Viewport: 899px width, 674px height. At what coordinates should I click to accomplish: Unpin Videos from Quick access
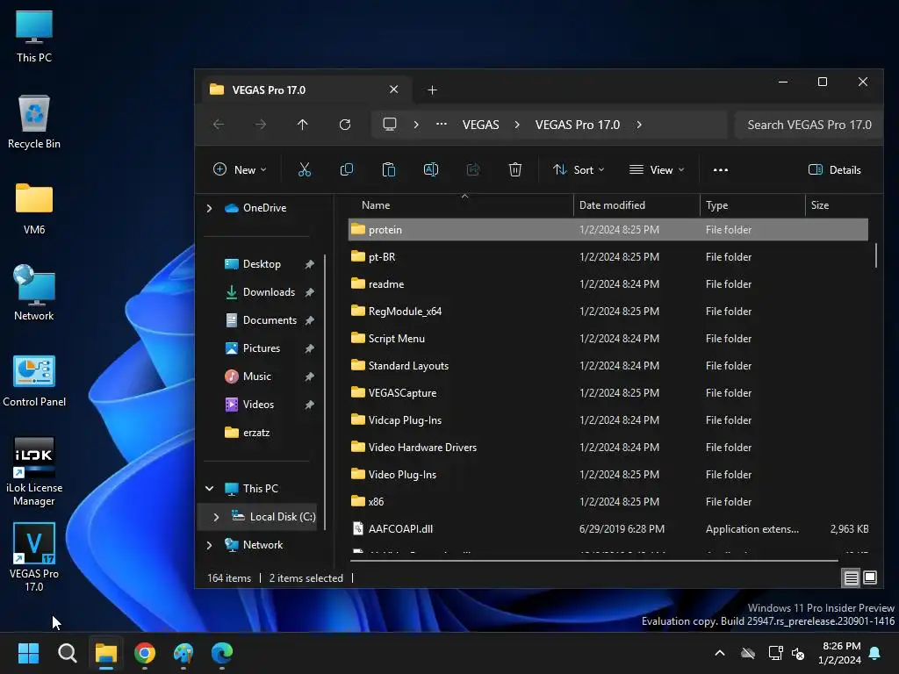click(x=310, y=405)
